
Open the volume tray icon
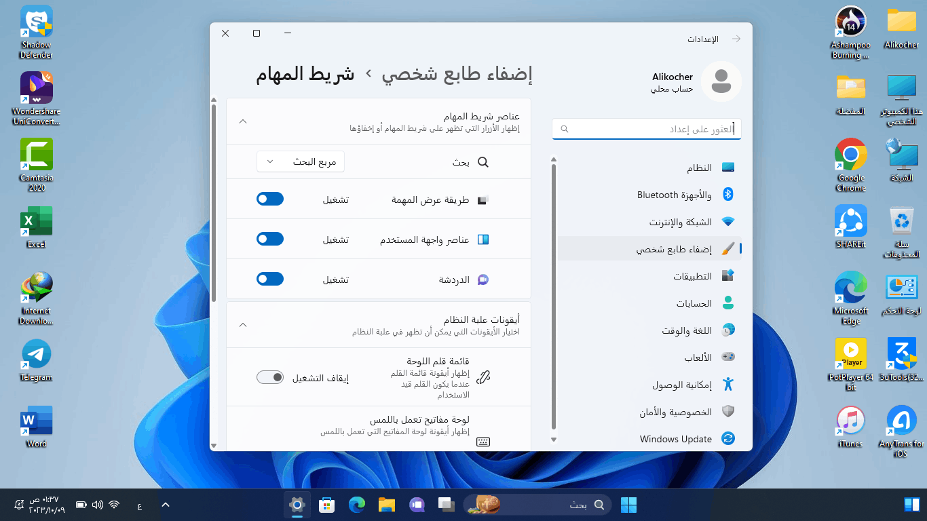point(97,505)
